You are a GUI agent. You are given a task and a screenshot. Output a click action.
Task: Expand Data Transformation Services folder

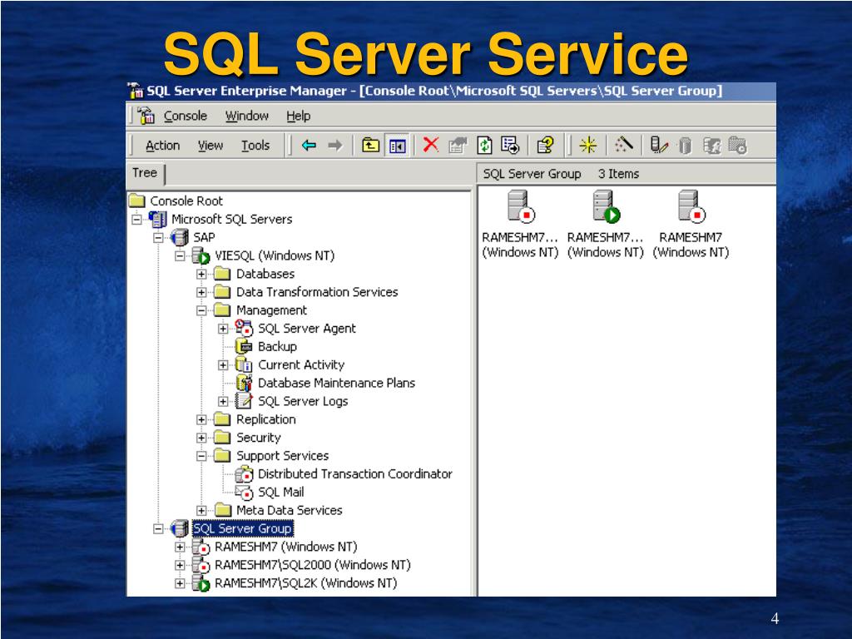(x=201, y=292)
